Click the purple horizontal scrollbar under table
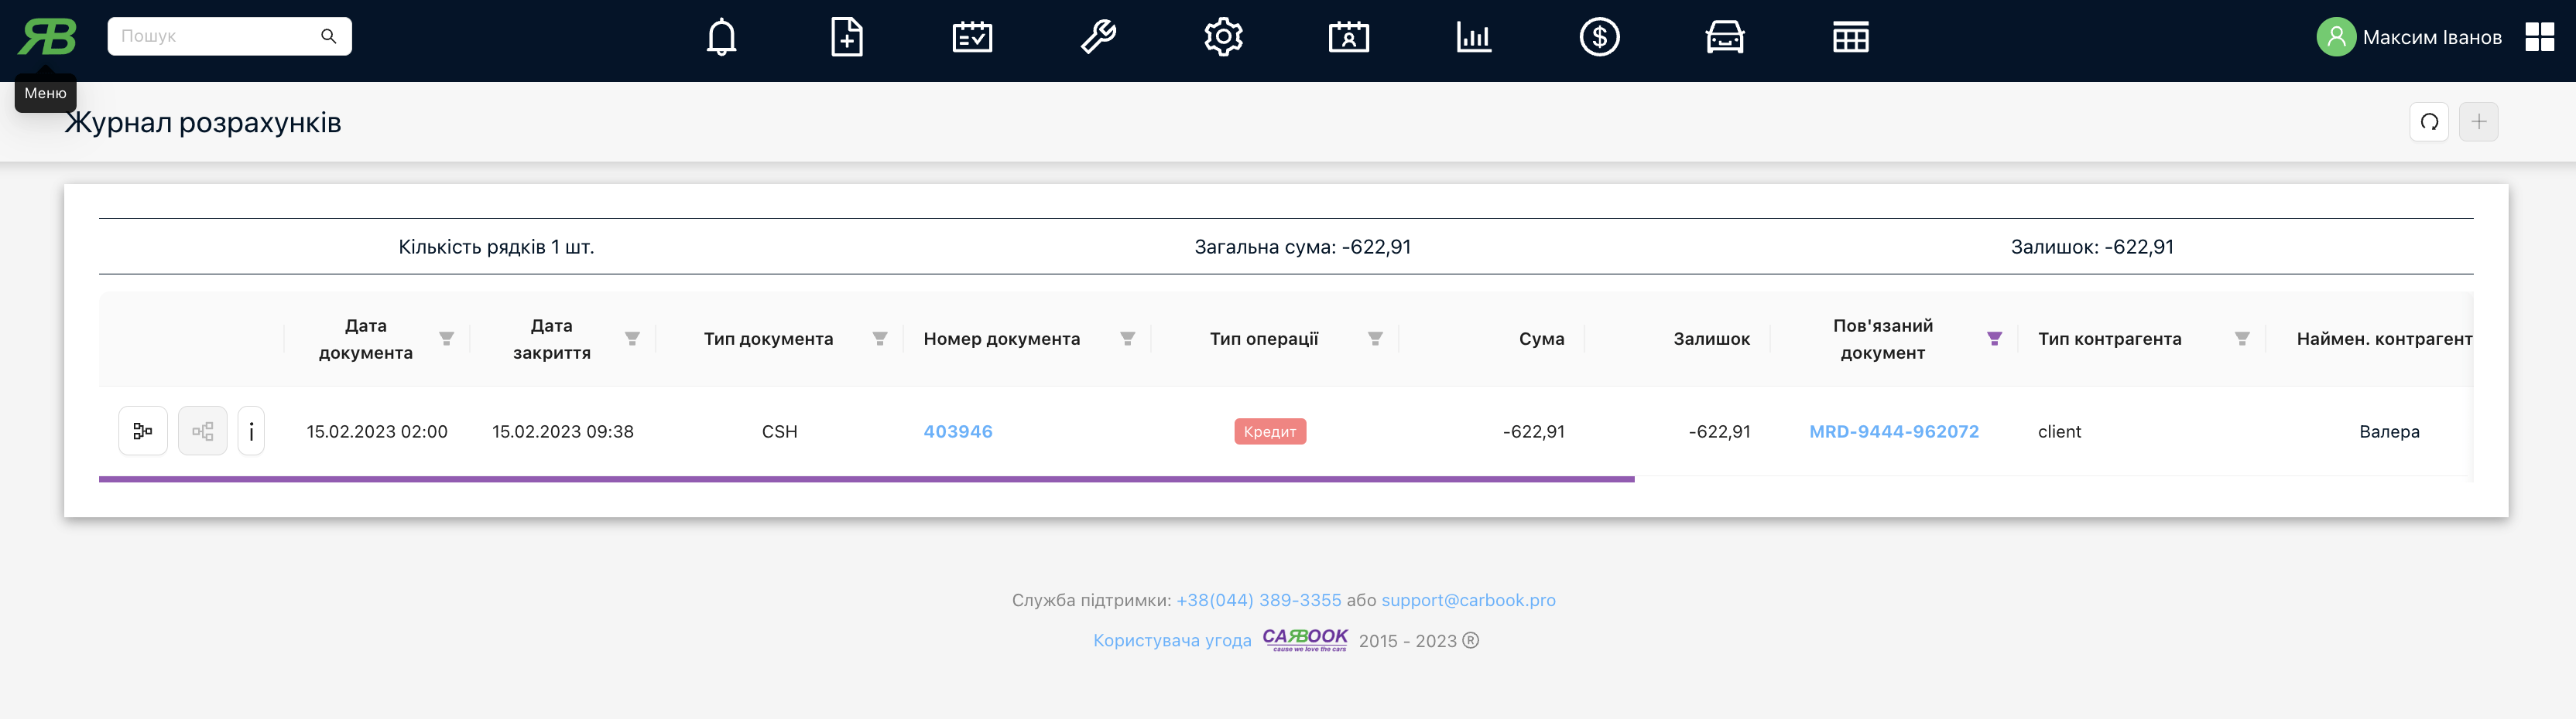The width and height of the screenshot is (2576, 719). click(866, 479)
